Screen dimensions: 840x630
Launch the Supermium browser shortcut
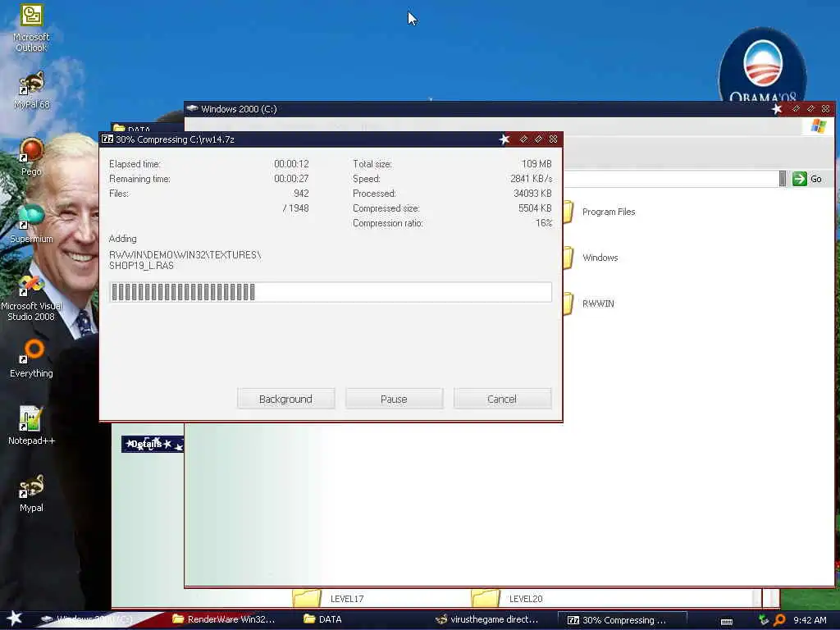point(31,223)
